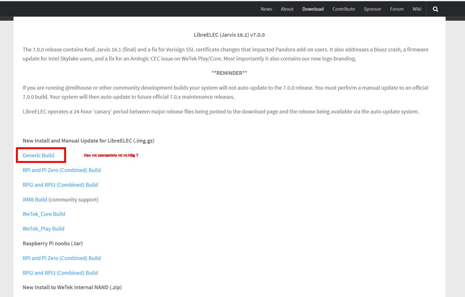Image resolution: width=465 pixels, height=297 pixels.
Task: Get RPi2 and RPi3 noobs .tar build
Action: 60,273
